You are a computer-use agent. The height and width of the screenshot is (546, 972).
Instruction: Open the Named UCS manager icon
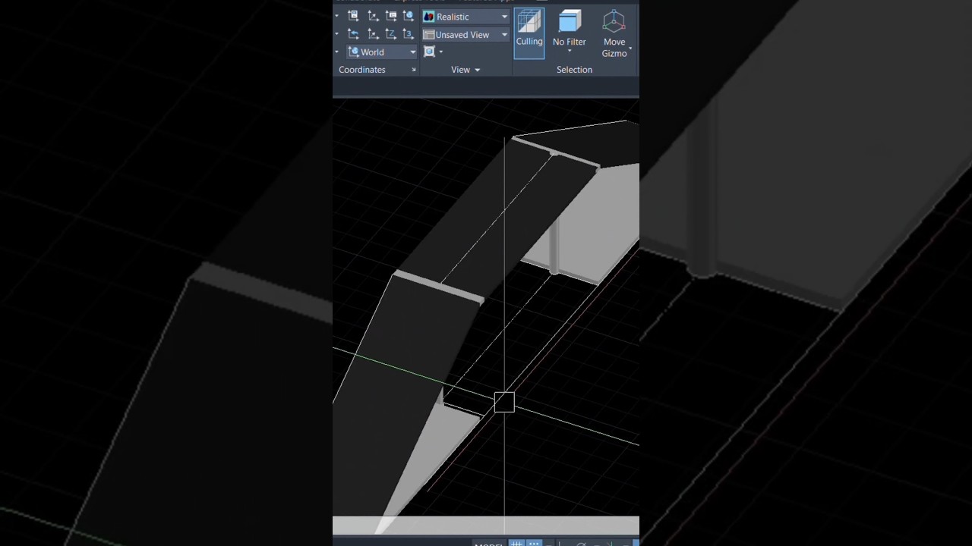[391, 16]
